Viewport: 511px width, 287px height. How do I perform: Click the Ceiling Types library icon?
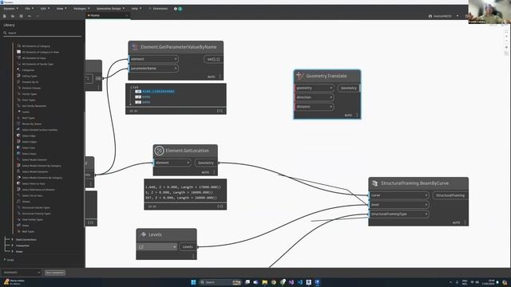18,76
